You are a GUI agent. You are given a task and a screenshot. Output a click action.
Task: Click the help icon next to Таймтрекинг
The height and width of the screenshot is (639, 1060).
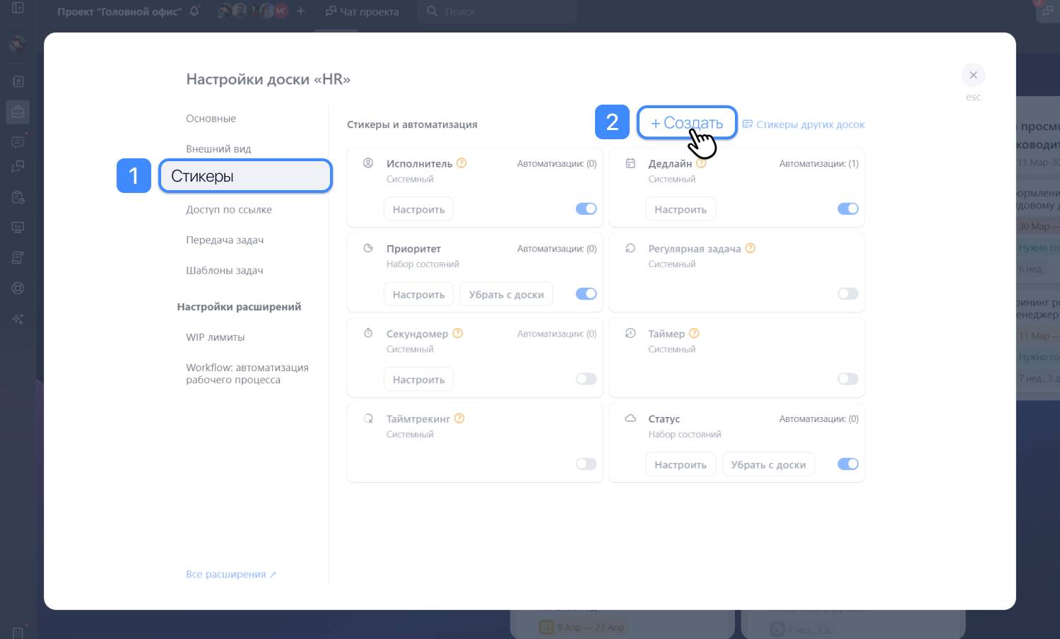click(459, 418)
